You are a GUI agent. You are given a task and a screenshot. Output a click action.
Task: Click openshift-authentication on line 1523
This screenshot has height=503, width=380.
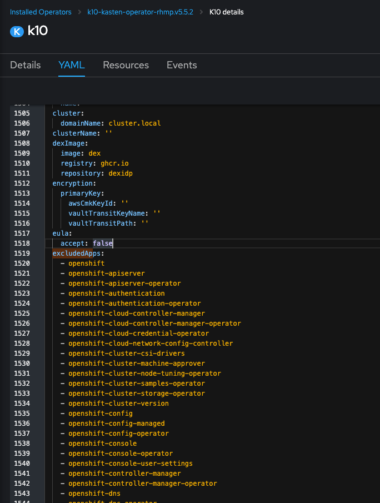point(117,293)
